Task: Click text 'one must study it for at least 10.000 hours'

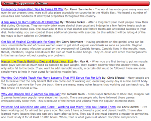Action: [30, 117]
